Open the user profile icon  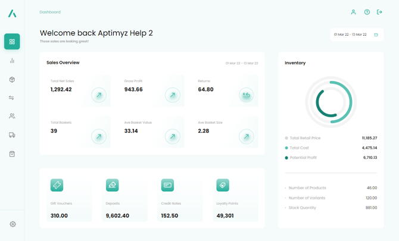click(x=353, y=12)
